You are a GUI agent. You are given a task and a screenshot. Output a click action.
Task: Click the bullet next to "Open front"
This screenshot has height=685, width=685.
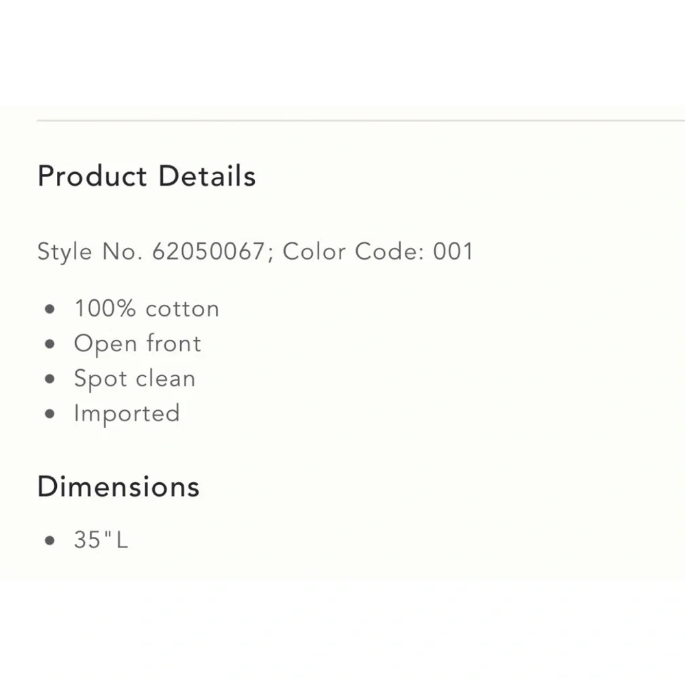click(x=49, y=344)
